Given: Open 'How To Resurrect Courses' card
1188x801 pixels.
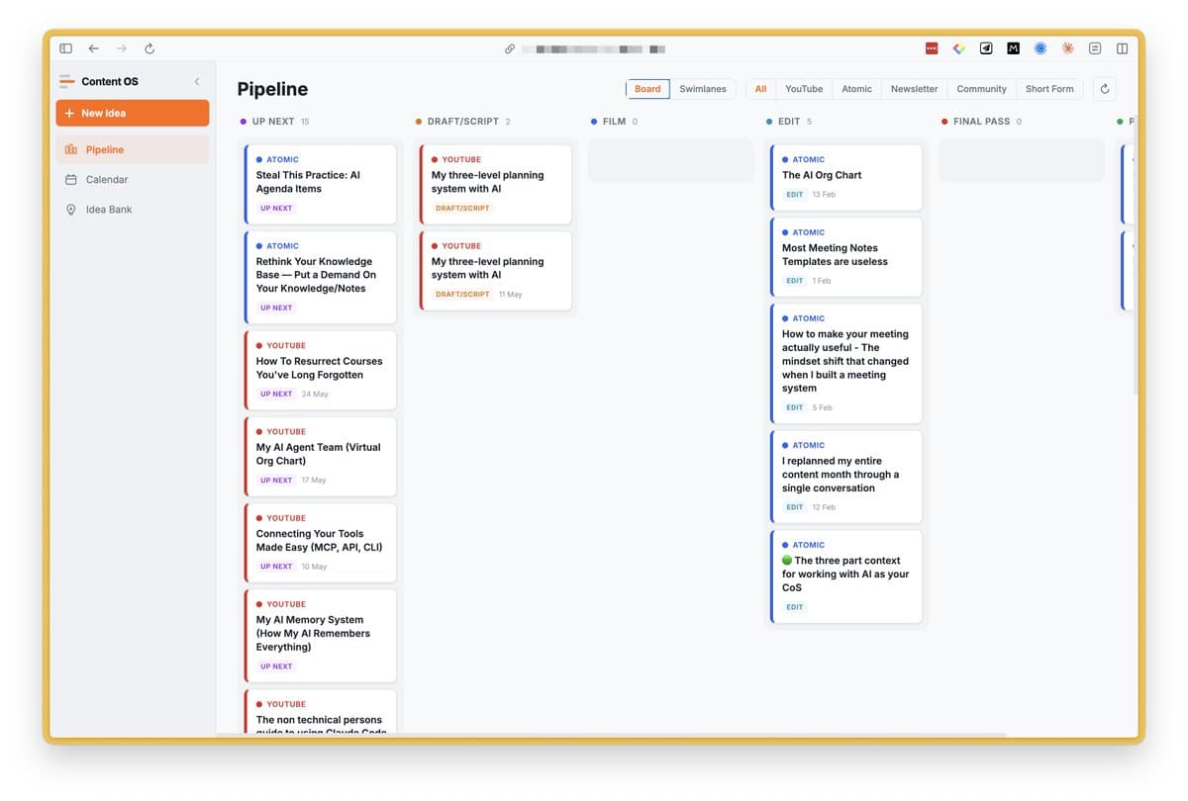Looking at the screenshot, I should coord(320,370).
